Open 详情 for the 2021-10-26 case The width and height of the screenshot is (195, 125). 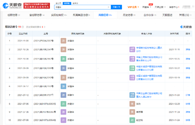188,50
